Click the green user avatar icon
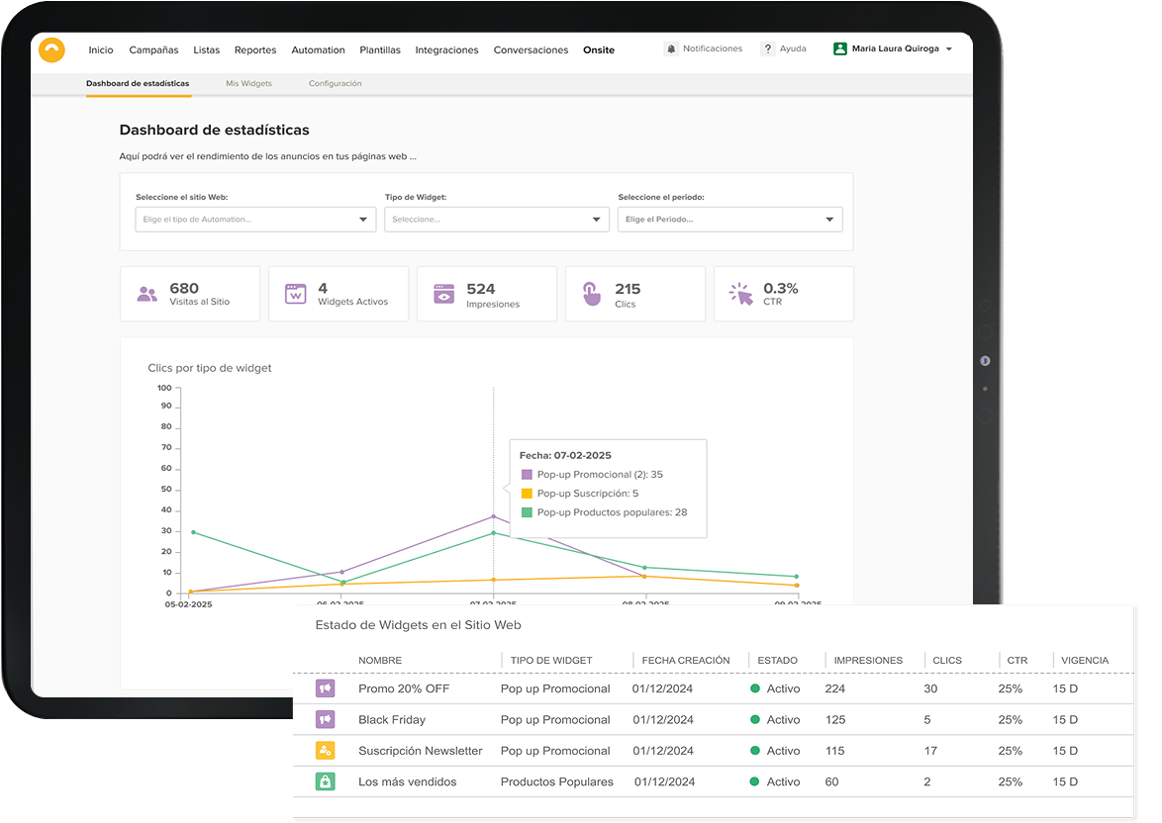Screen dimensions: 1162x823 pos(839,48)
